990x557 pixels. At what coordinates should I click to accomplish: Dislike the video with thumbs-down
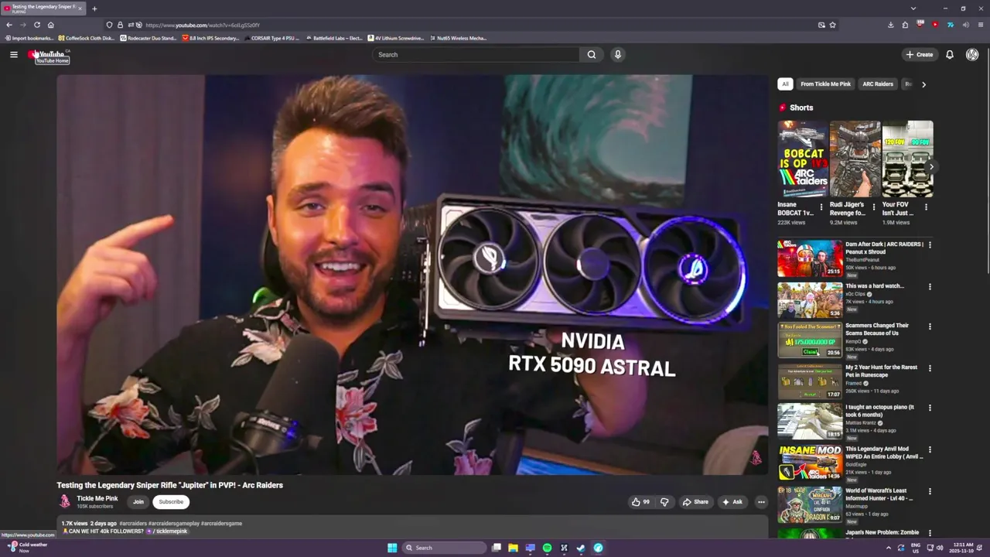point(664,502)
